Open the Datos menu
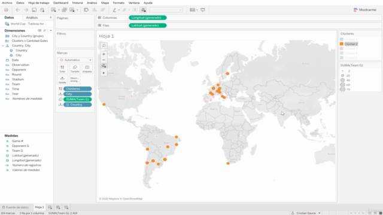The image size is (383, 215). [20, 3]
